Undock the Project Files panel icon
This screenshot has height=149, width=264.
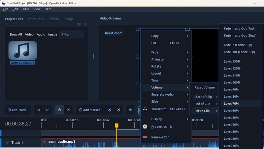(x=79, y=24)
